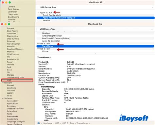This screenshot has width=155, height=125.
Task: Open Power in sidebar
Action: pyautogui.click(x=10, y=62)
